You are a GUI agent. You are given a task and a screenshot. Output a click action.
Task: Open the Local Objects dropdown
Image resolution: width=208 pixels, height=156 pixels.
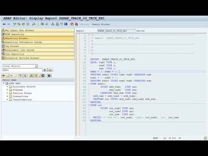[x=36, y=66]
